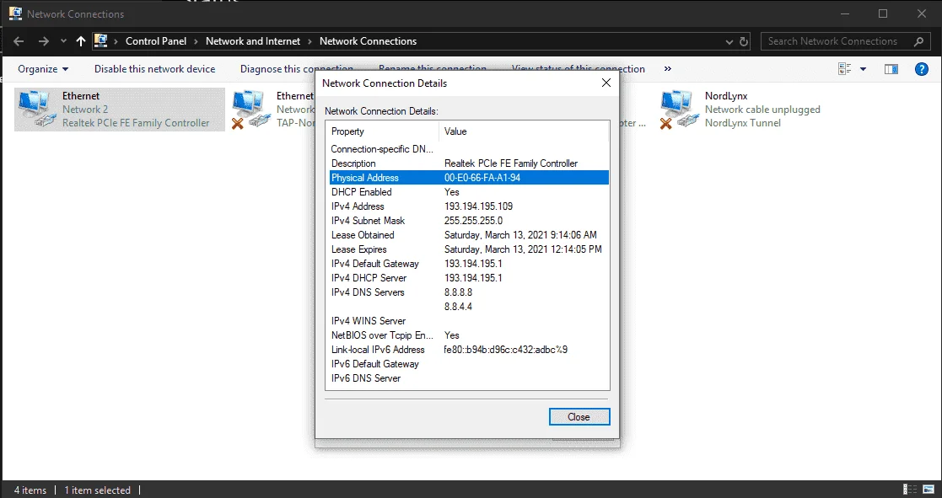Click the Network Connections breadcrumb
The width and height of the screenshot is (942, 498).
[x=368, y=41]
